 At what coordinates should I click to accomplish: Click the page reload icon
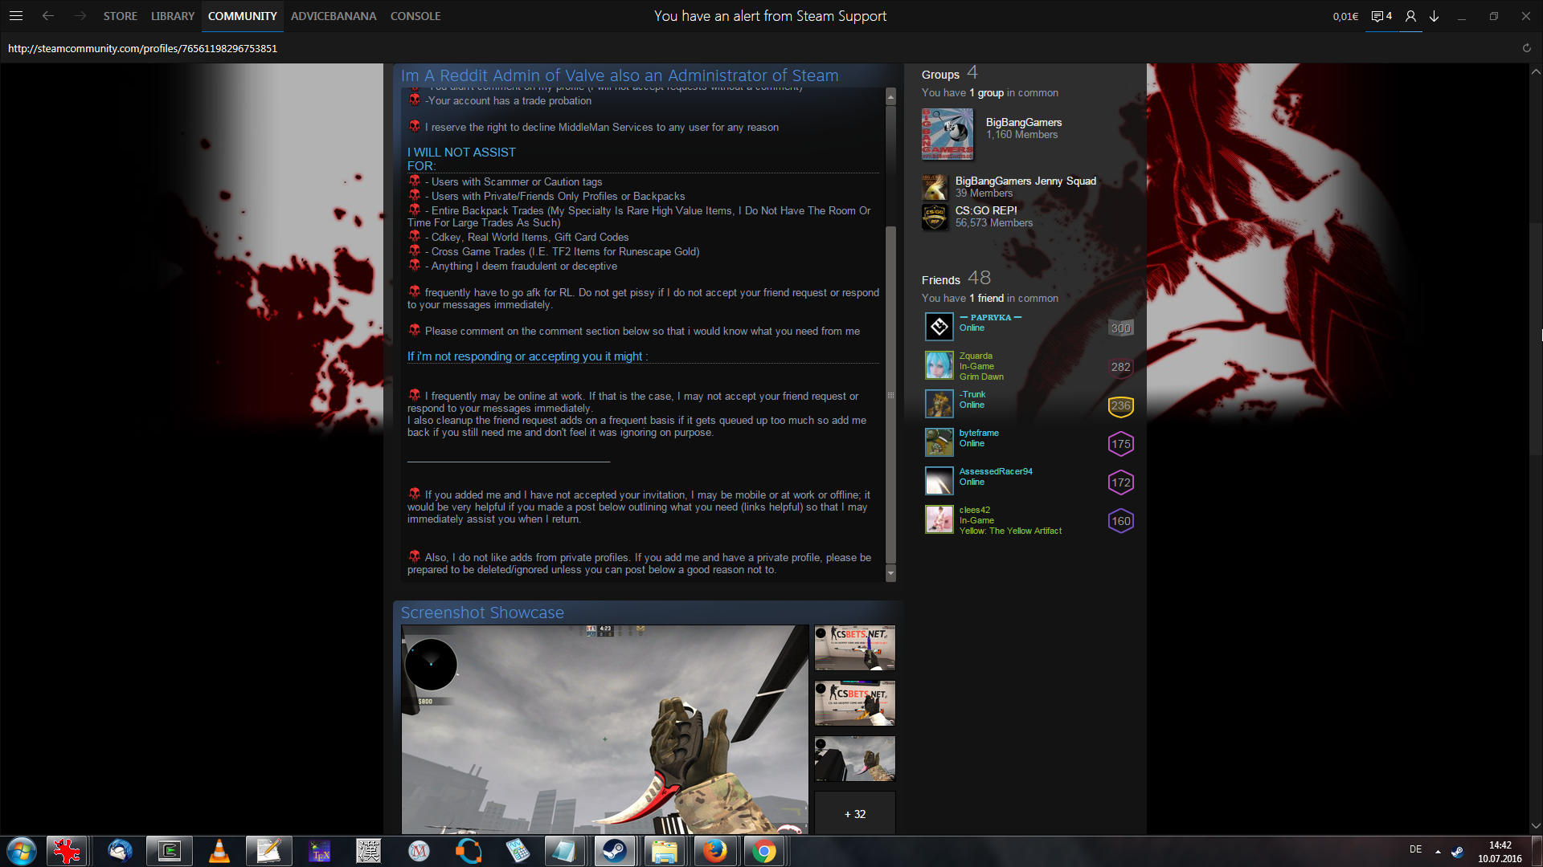pyautogui.click(x=1526, y=48)
